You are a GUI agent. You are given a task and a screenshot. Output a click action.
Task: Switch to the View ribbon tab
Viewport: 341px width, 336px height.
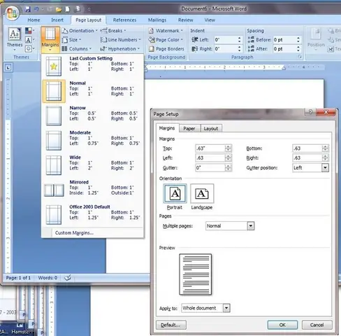[210, 20]
